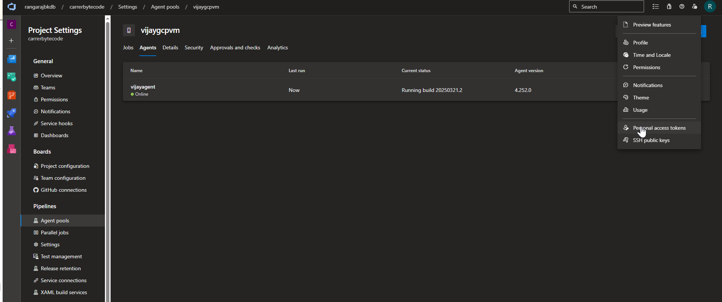The width and height of the screenshot is (722, 302).
Task: Click the vijaygcpvm pool icon beside the title
Action: tap(129, 30)
